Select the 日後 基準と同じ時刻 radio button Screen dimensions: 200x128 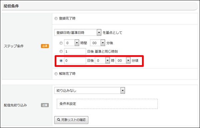(x=61, y=52)
